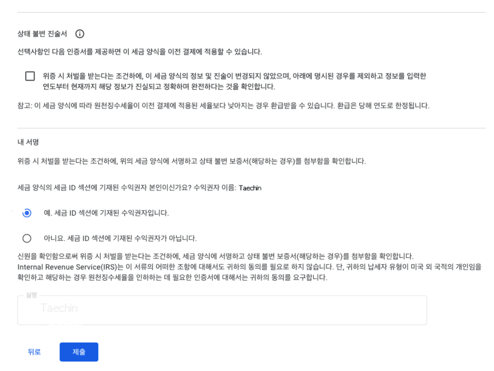Select the 아니요 radio option
494x371 pixels.
[x=27, y=238]
